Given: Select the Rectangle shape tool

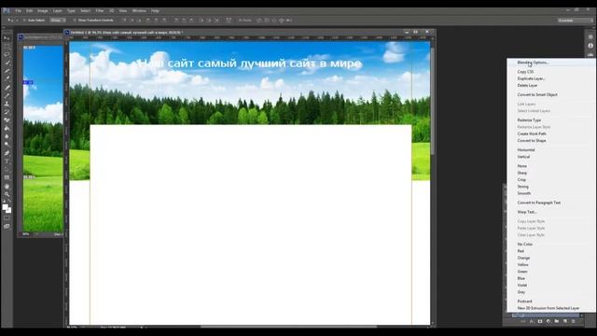Looking at the screenshot, I should click(x=7, y=177).
